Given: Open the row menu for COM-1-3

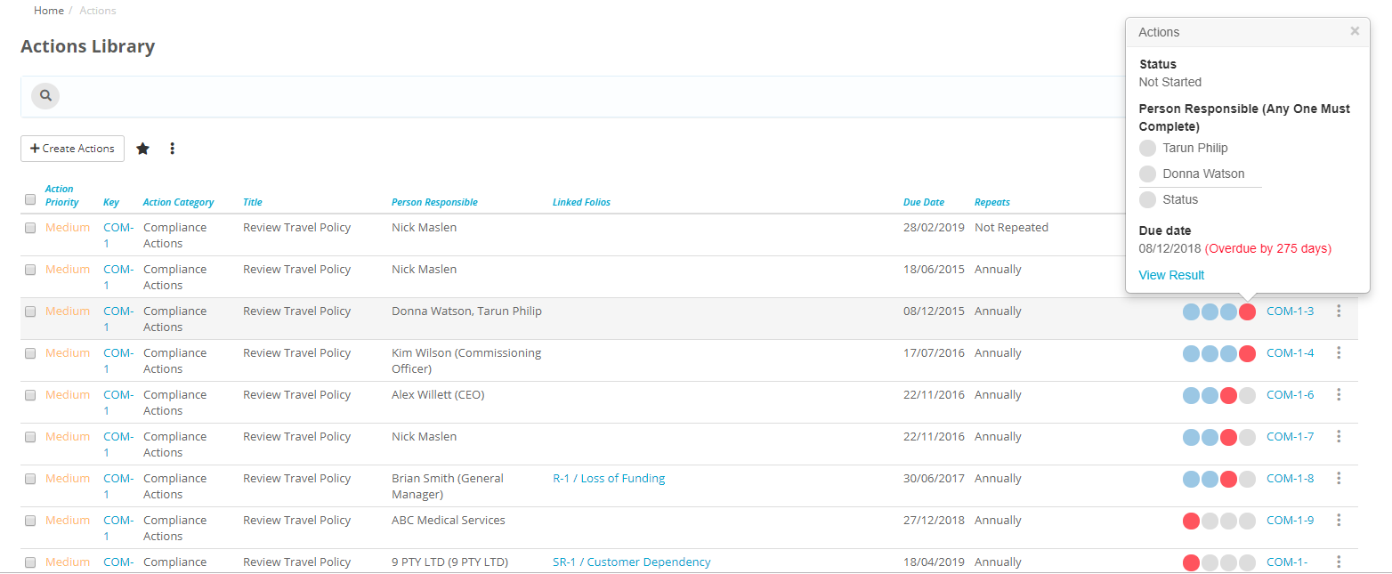Looking at the screenshot, I should click(x=1339, y=311).
